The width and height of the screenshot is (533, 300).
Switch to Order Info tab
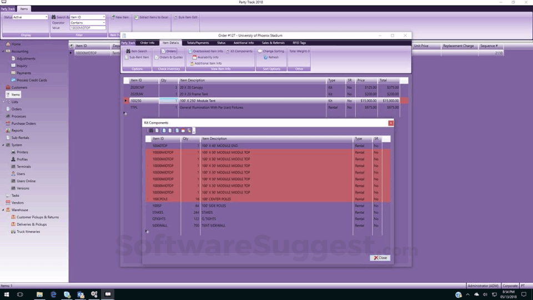coord(147,43)
